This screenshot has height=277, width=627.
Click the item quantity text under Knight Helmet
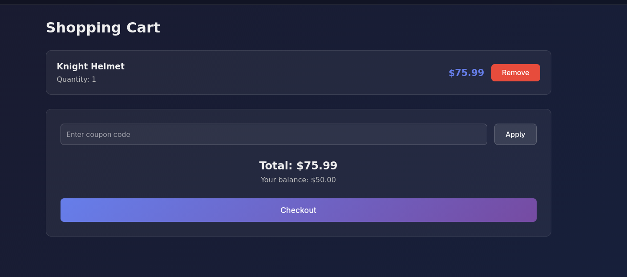pyautogui.click(x=76, y=80)
